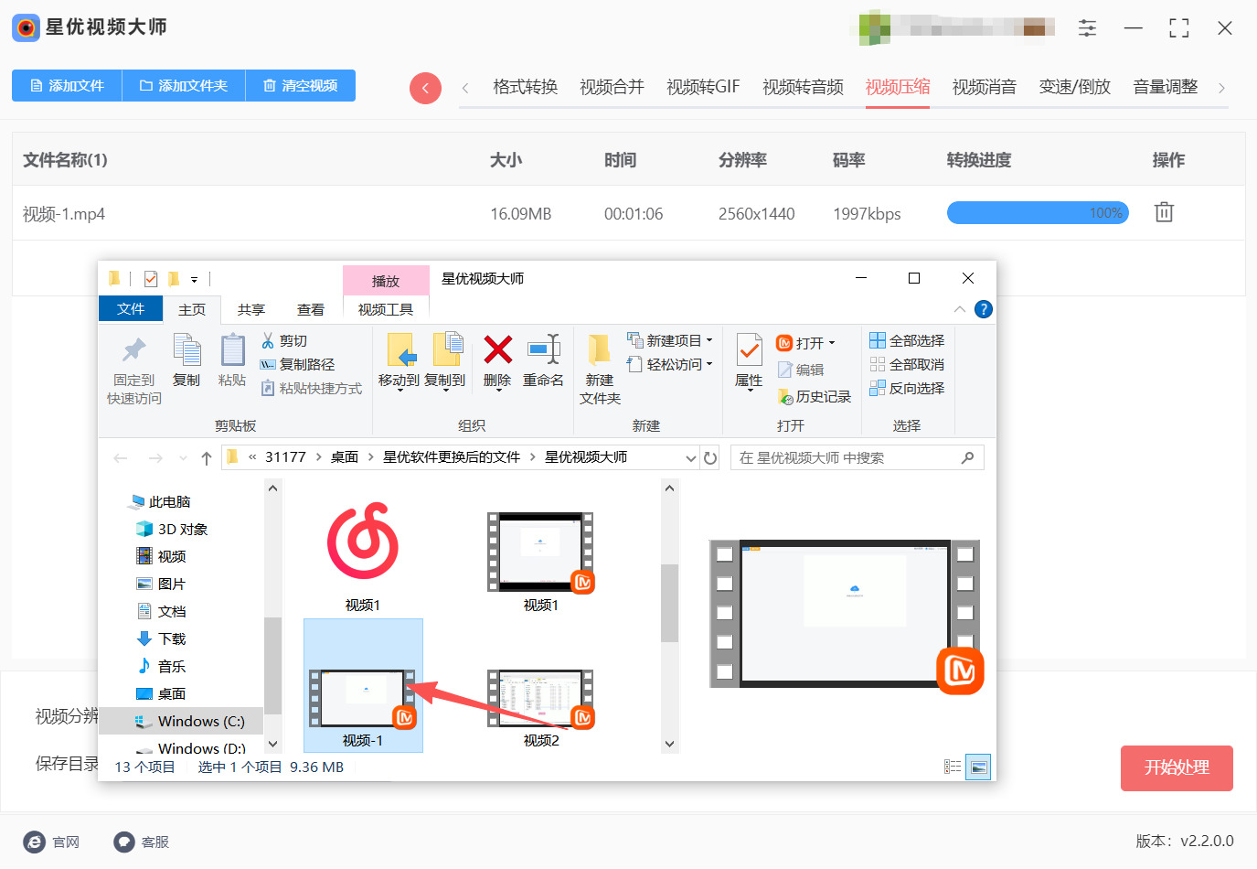Image resolution: width=1257 pixels, height=869 pixels.
Task: Select the 视频转音频 tab
Action: tap(804, 87)
